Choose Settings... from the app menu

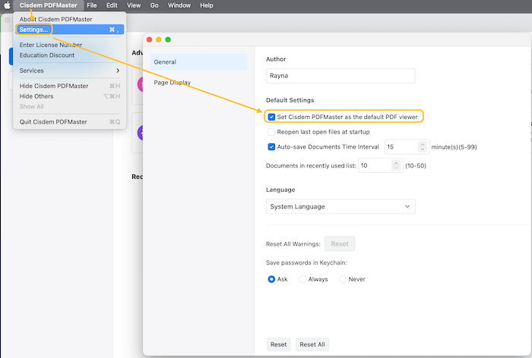[x=34, y=30]
